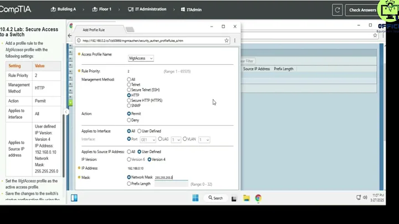Click the instructions panel scrollbar

(63, 145)
